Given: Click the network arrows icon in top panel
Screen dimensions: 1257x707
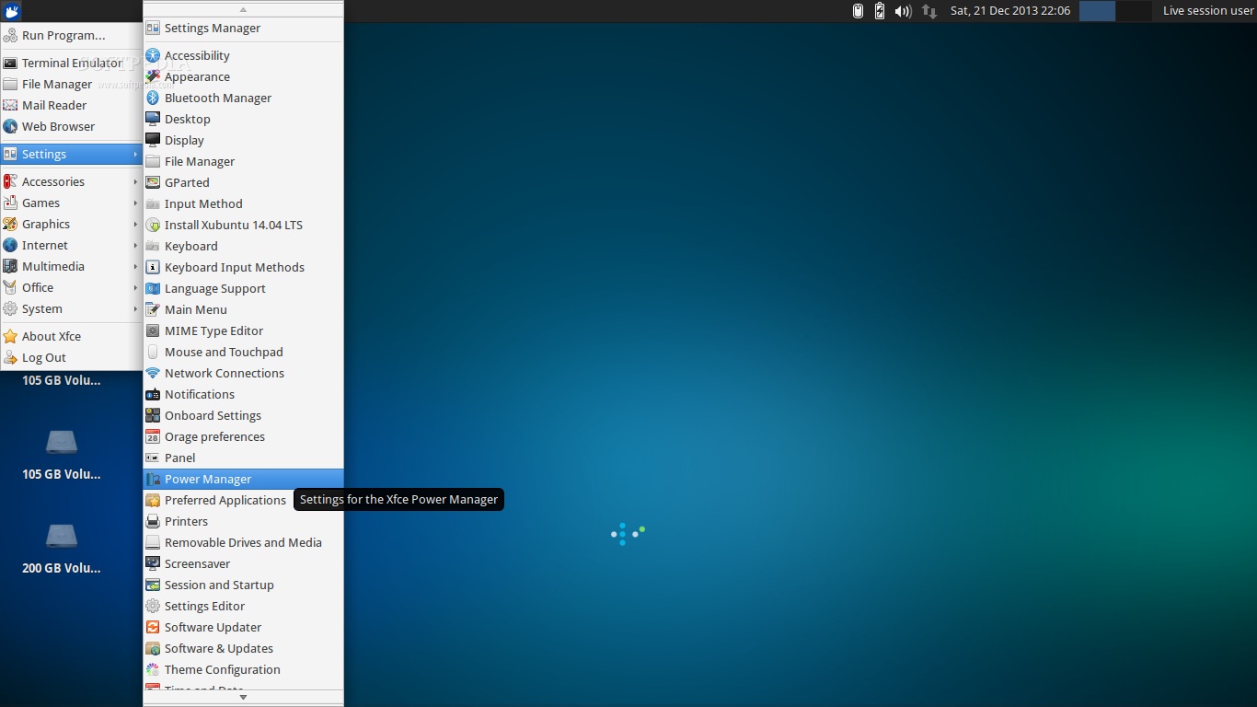Looking at the screenshot, I should [929, 11].
